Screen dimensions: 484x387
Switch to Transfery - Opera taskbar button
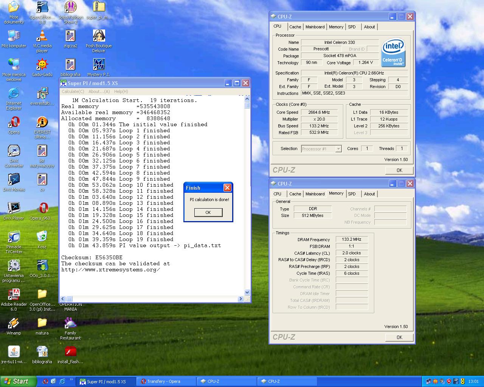(x=163, y=381)
